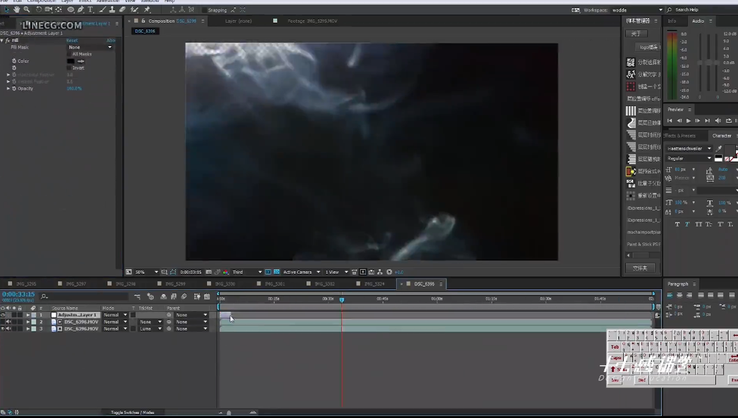Click the DSC_6396 composition breadcrumb
738x418 pixels.
point(144,31)
